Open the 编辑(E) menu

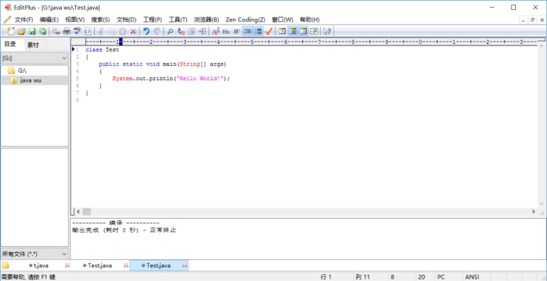point(49,20)
